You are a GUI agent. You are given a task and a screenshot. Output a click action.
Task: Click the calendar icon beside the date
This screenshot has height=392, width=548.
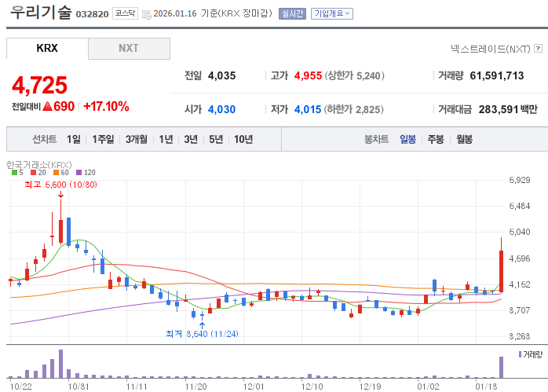(147, 14)
